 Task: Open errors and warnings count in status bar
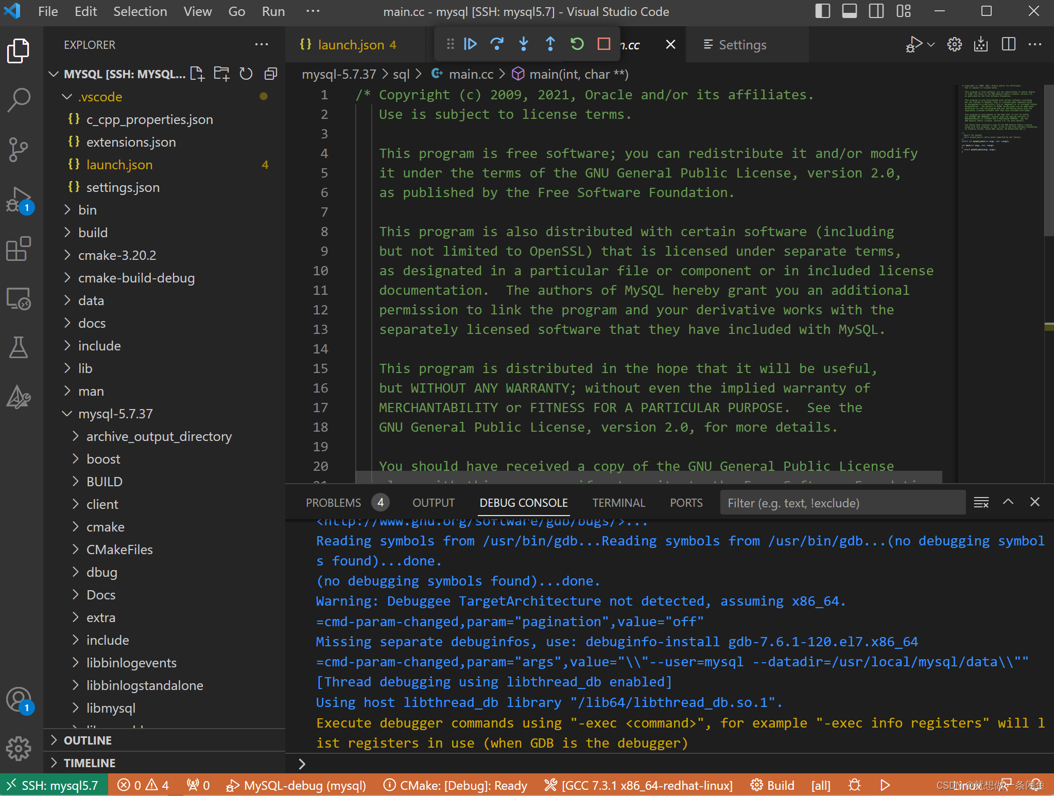[x=143, y=785]
